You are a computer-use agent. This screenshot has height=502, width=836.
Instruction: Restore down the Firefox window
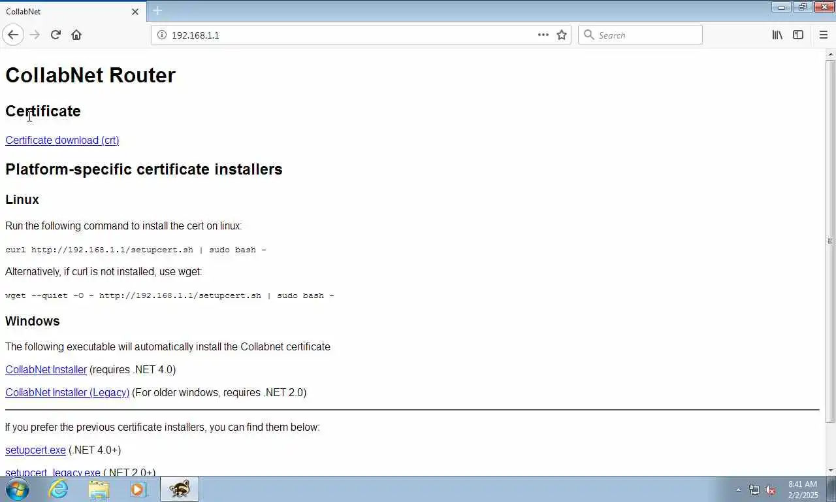coord(802,7)
